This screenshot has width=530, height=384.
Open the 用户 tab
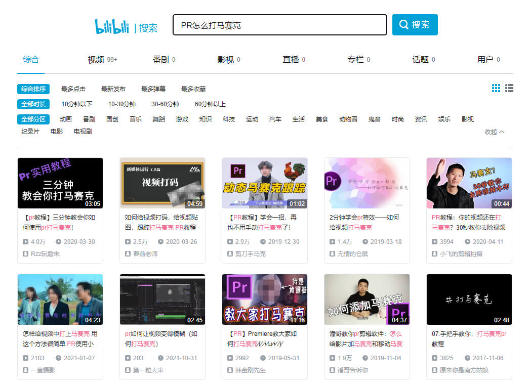pos(488,60)
